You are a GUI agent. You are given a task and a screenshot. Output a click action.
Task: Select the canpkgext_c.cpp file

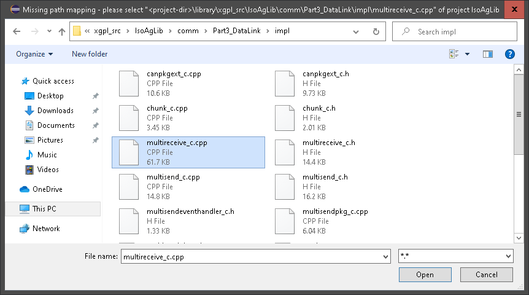(x=188, y=84)
